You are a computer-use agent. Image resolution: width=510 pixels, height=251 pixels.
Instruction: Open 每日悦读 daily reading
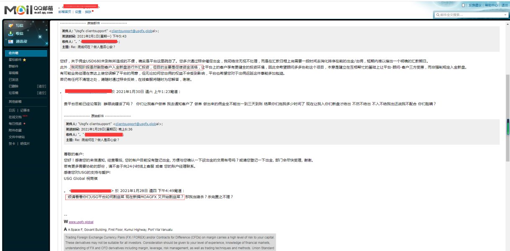[x=15, y=123]
